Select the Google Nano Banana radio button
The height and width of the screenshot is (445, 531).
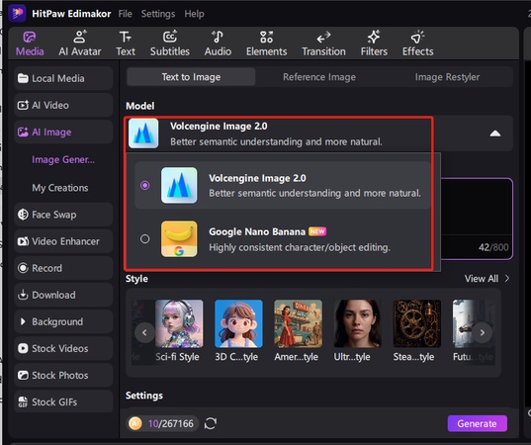coord(145,238)
